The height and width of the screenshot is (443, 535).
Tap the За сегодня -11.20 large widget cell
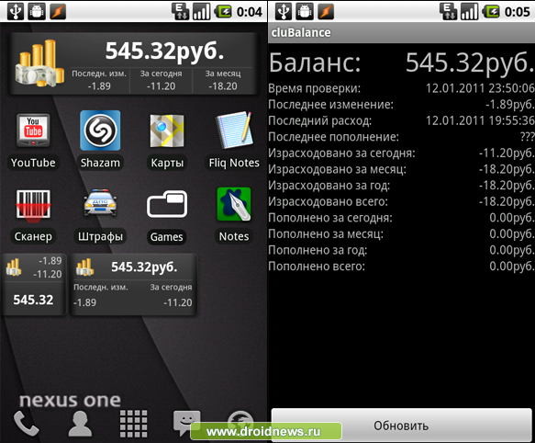tap(161, 80)
